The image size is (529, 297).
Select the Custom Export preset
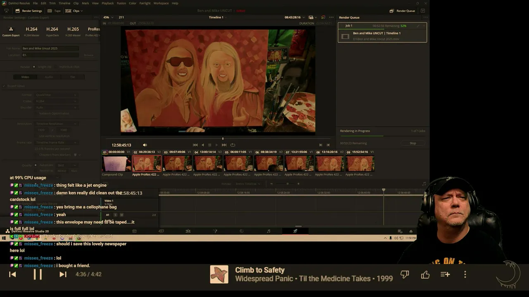pyautogui.click(x=11, y=31)
